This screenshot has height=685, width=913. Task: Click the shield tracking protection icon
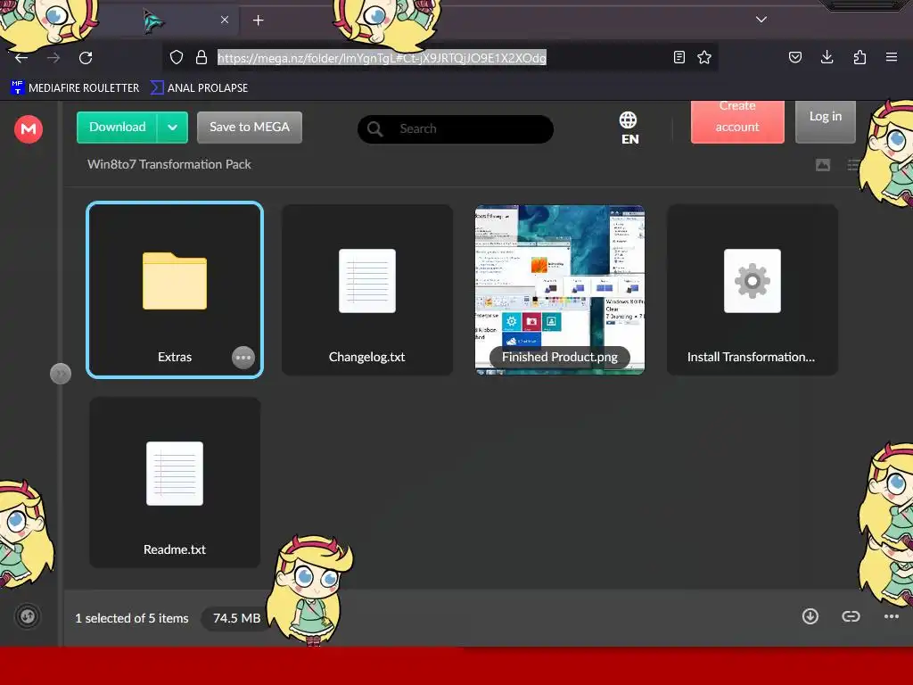pos(177,57)
